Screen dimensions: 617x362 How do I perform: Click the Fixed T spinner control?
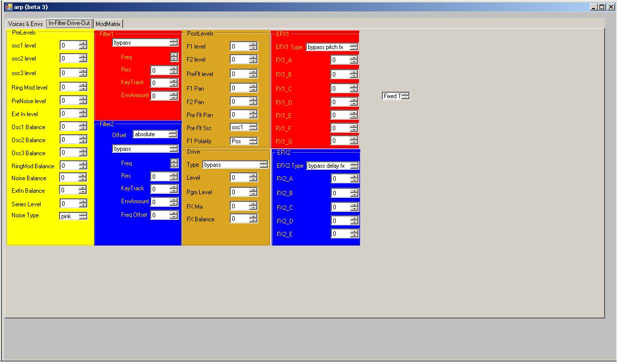pos(405,96)
